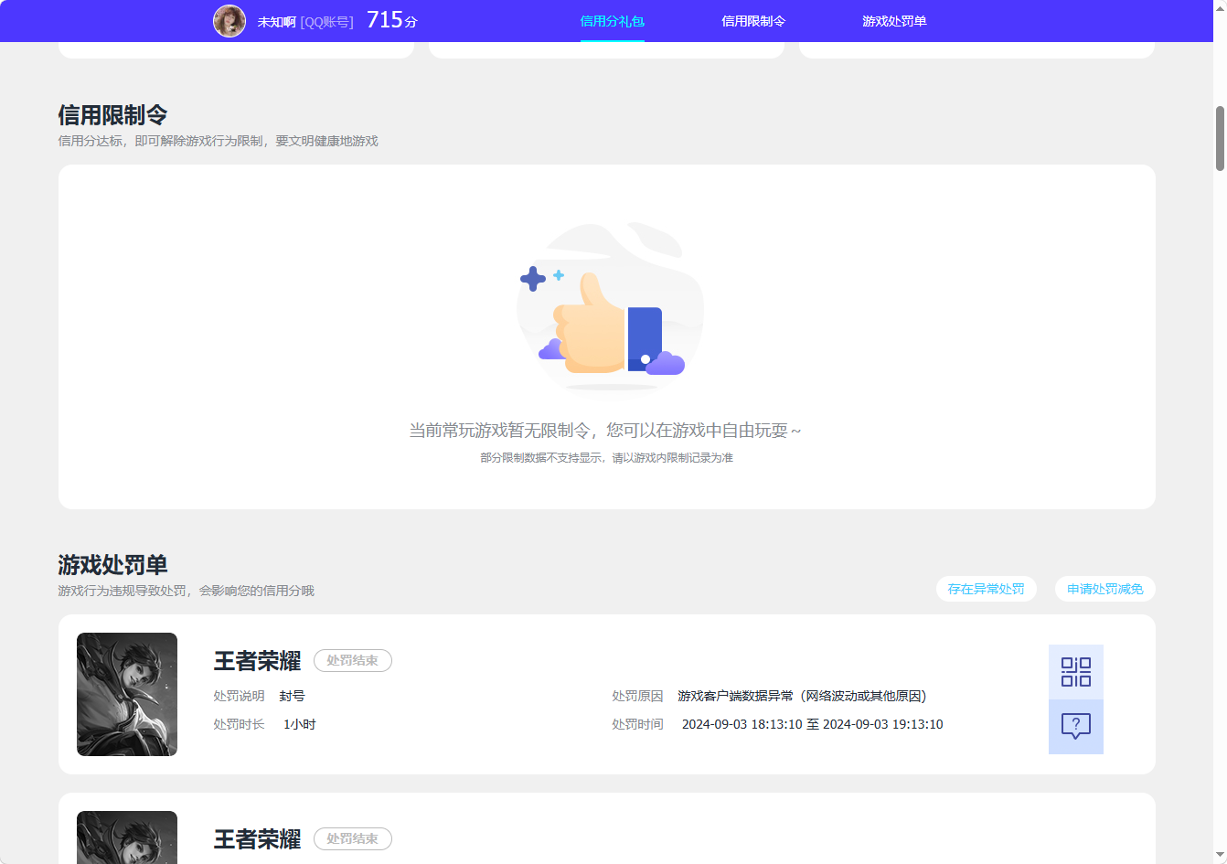This screenshot has width=1227, height=864.
Task: Click the penalty reason 游戏客户端数据异常 text
Action: point(802,696)
